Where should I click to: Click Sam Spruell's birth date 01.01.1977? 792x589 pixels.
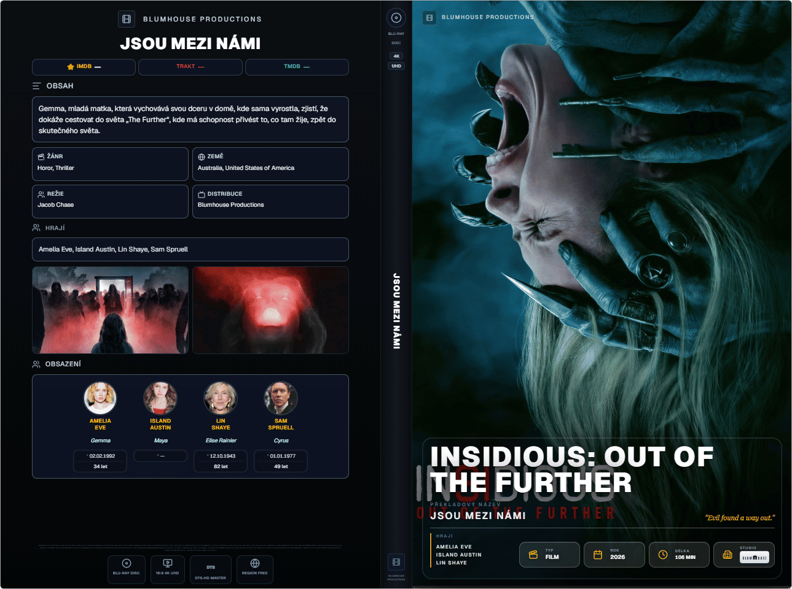[x=283, y=456]
